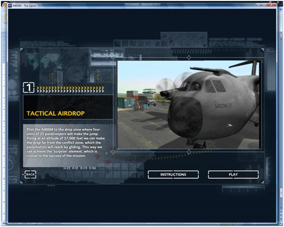Click the 'A400M - The Game' window title
Image resolution: width=284 pixels, height=227 pixels.
(x=24, y=6)
